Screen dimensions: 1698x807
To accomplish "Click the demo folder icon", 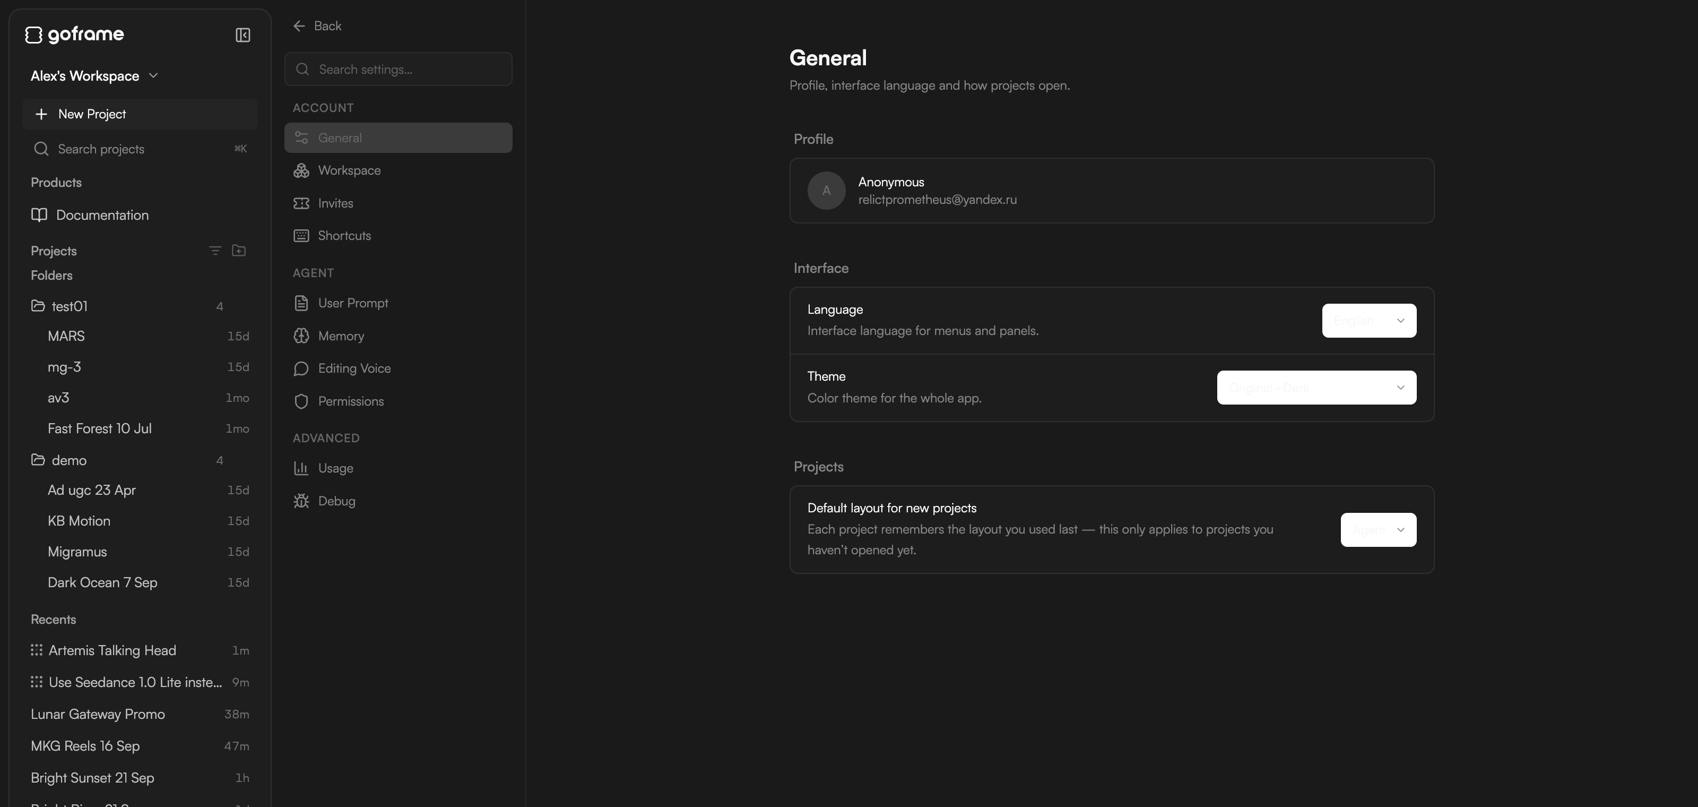I will [38, 460].
